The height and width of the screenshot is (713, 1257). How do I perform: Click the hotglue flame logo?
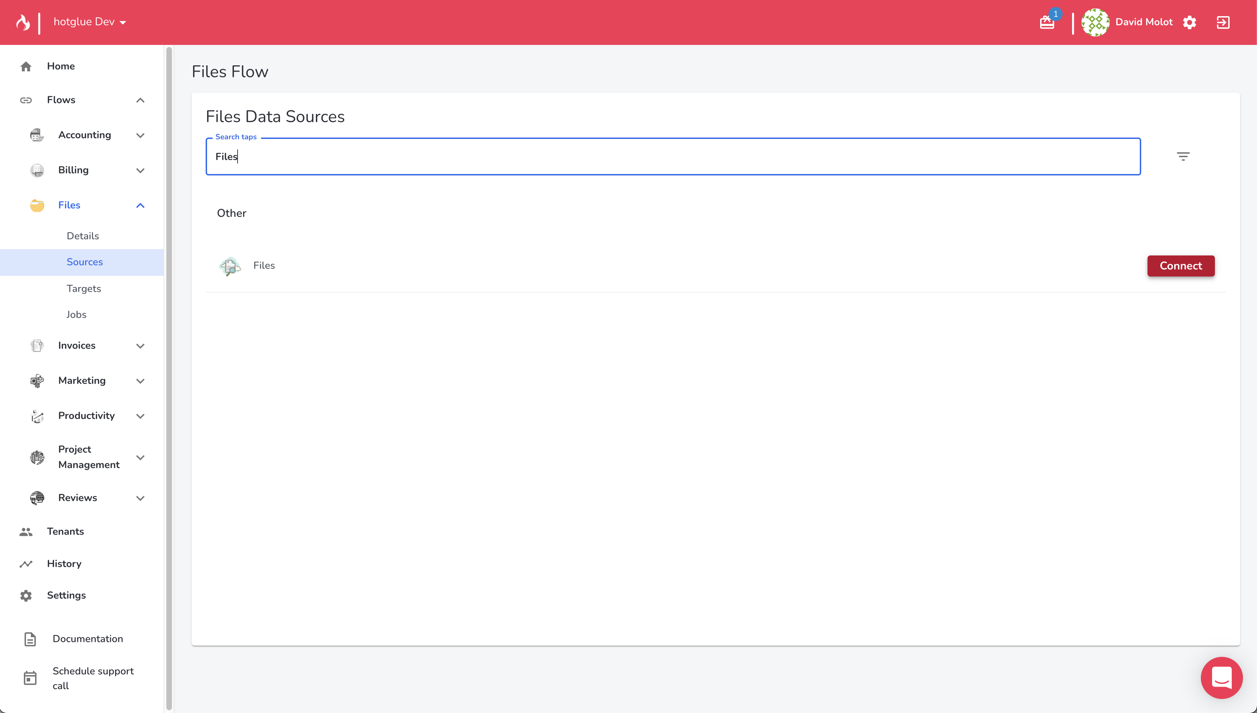point(22,22)
